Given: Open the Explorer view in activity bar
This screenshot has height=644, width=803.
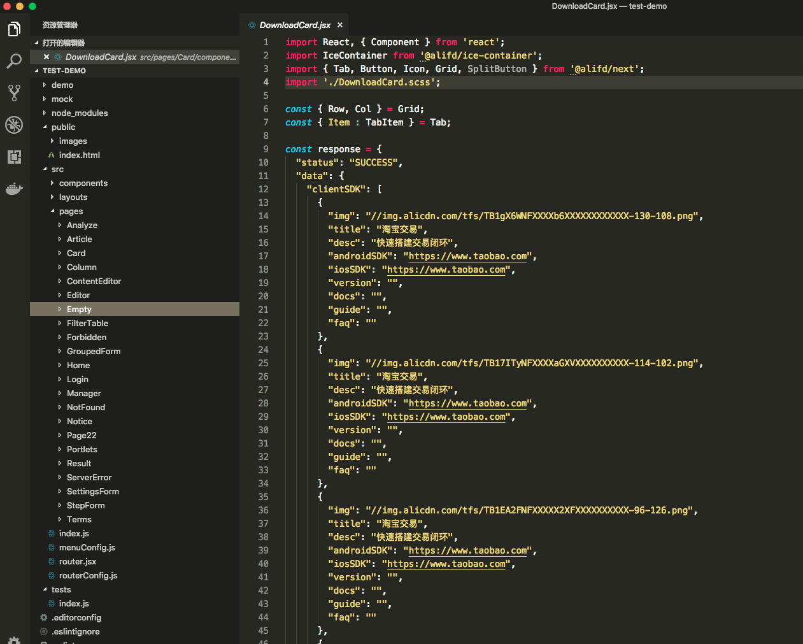Looking at the screenshot, I should tap(14, 29).
